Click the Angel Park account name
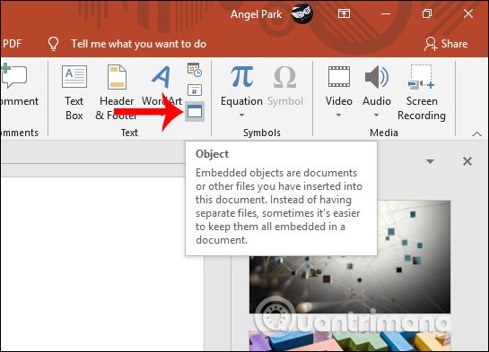Screen dimensions: 489x352 click(256, 14)
